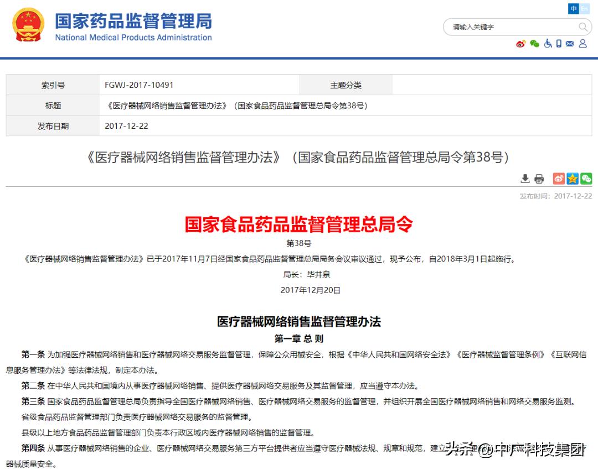Open the mobile version phone icon
Image resolution: width=598 pixels, height=470 pixels.
tap(559, 43)
